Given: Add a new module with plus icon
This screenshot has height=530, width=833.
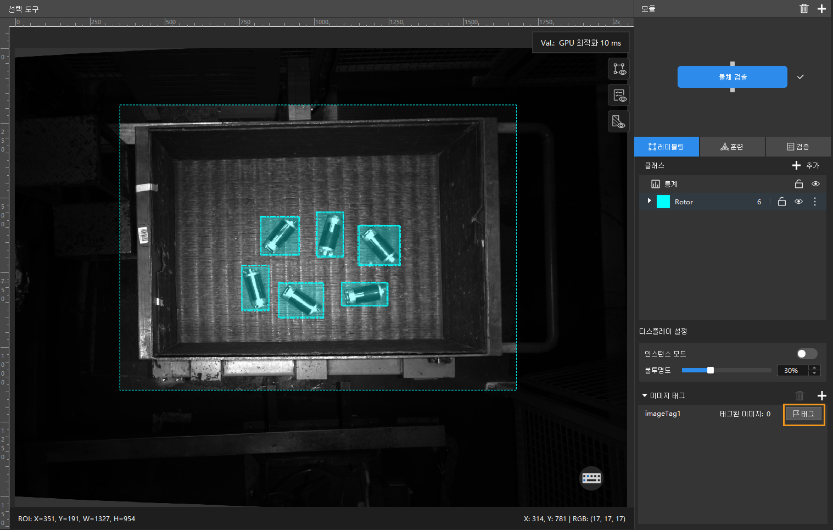Looking at the screenshot, I should [x=821, y=8].
